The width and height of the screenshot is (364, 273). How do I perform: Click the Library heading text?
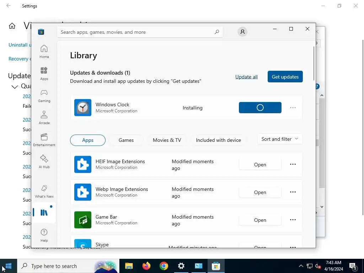84,55
